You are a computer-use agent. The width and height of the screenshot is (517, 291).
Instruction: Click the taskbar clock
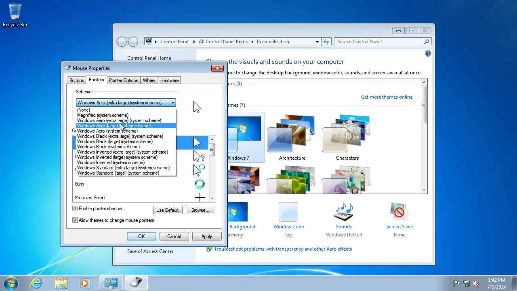pos(496,283)
